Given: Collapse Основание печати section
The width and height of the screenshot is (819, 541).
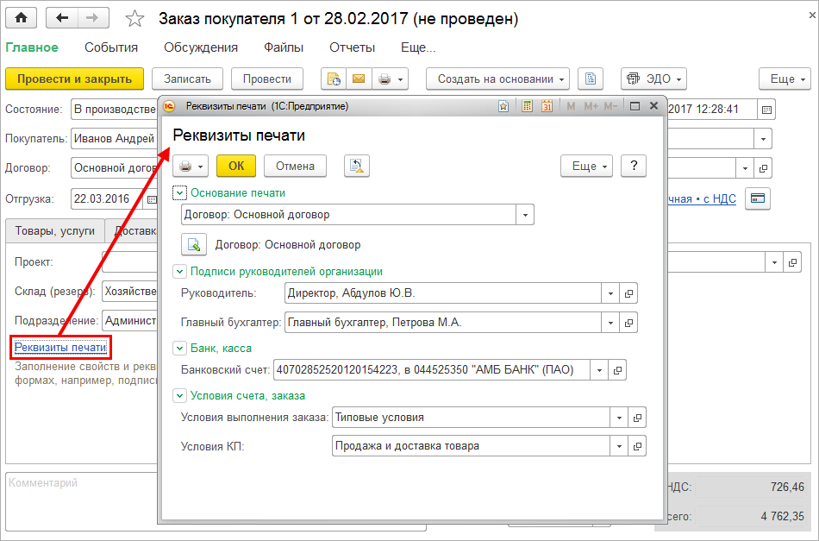Looking at the screenshot, I should pyautogui.click(x=179, y=193).
